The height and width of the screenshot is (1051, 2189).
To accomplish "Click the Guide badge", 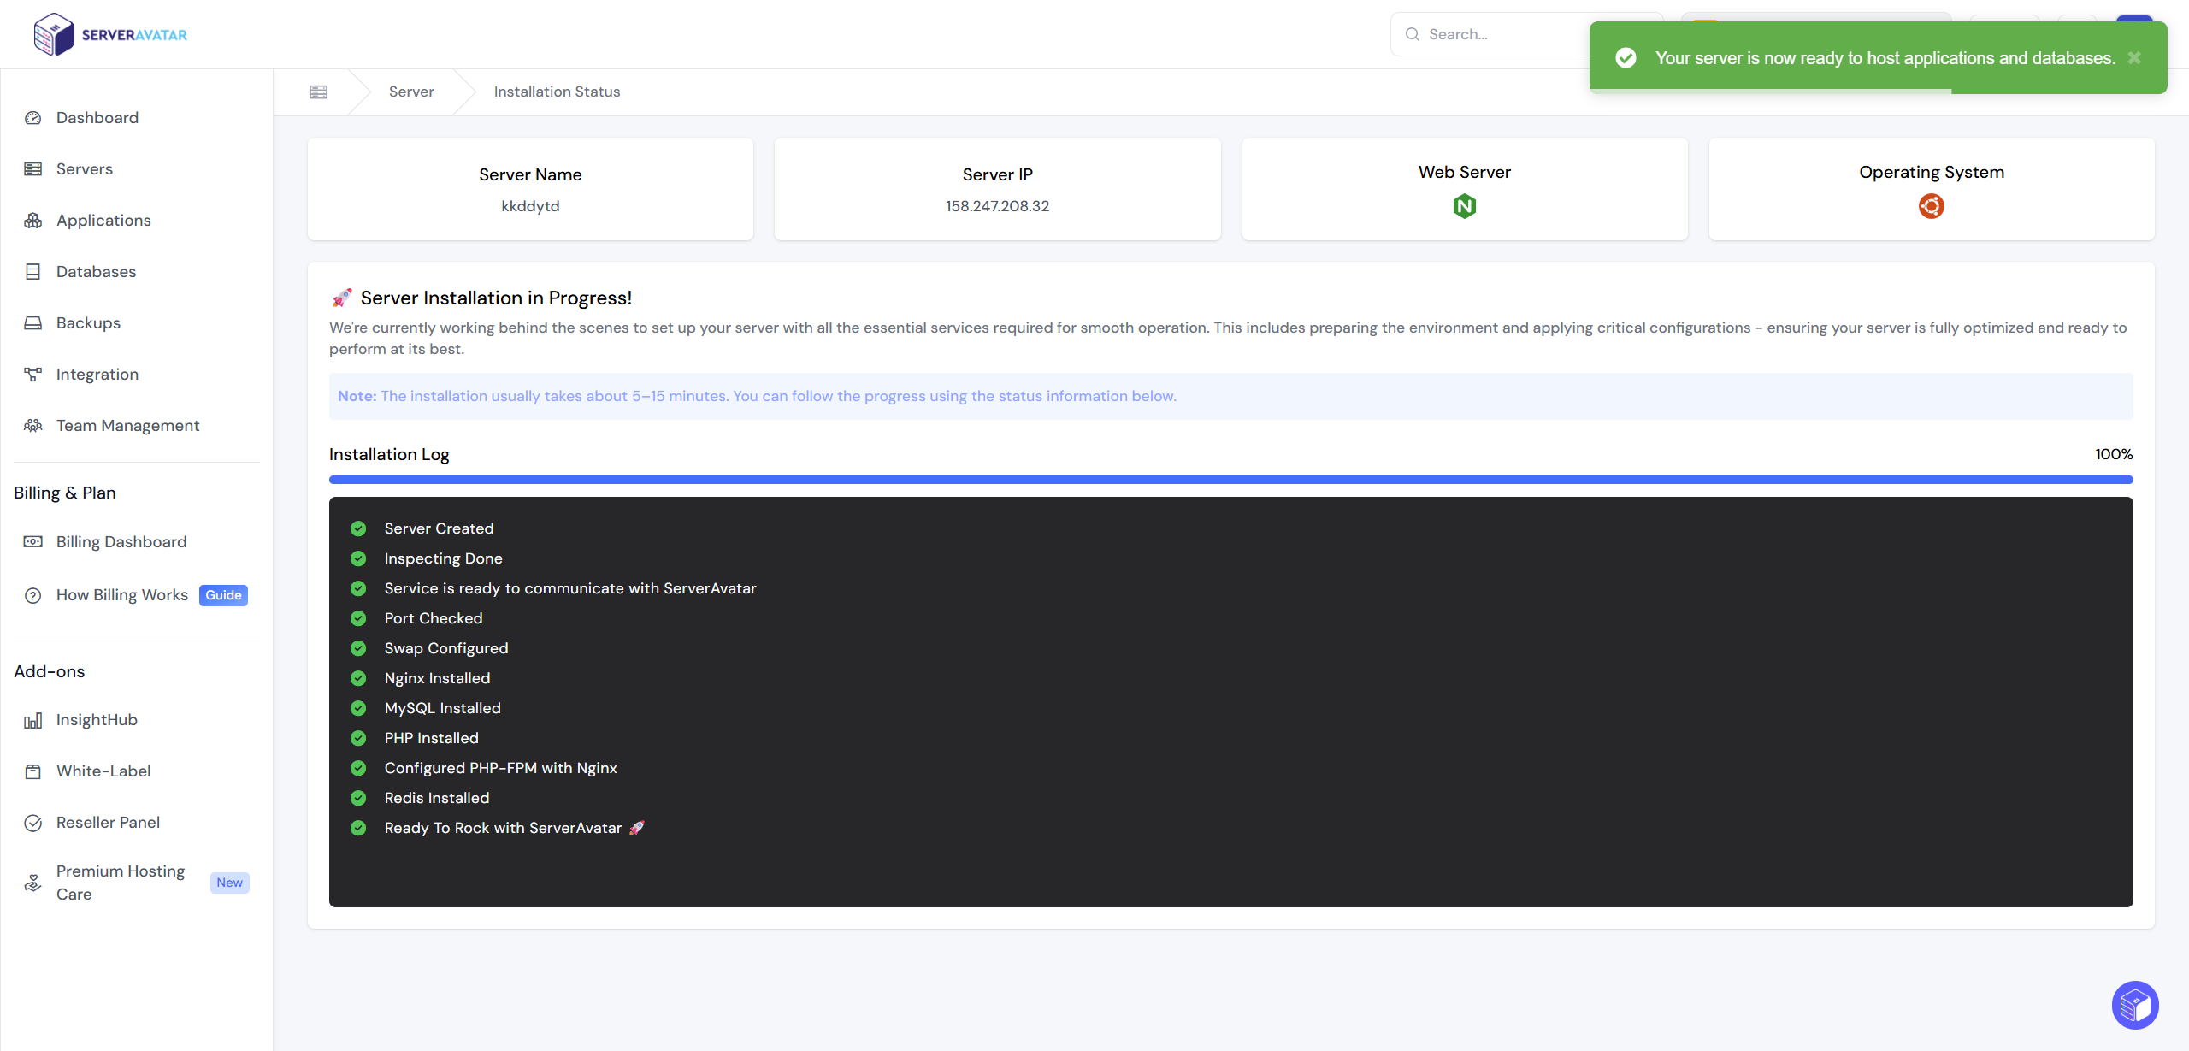I will tap(223, 595).
